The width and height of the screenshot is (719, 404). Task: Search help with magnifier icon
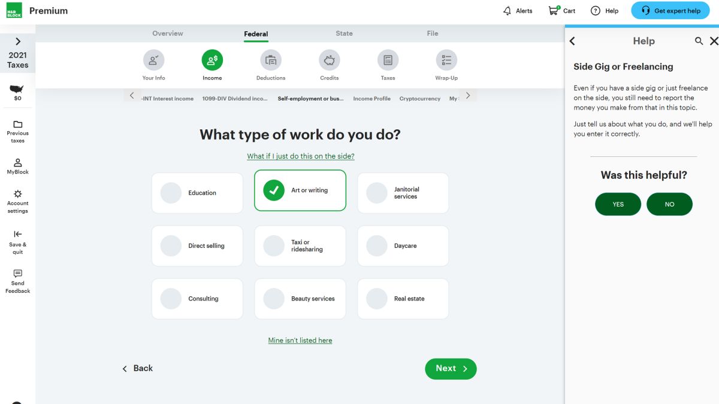[699, 41]
